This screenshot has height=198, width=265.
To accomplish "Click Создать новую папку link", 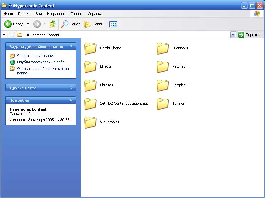I will pos(36,56).
